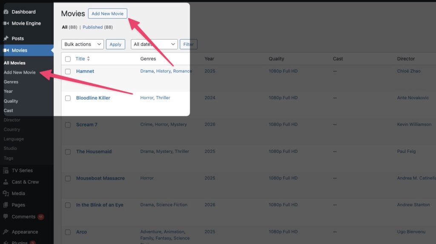Choose Add New Movie in sidebar submenu
This screenshot has width=436, height=244.
[x=20, y=72]
